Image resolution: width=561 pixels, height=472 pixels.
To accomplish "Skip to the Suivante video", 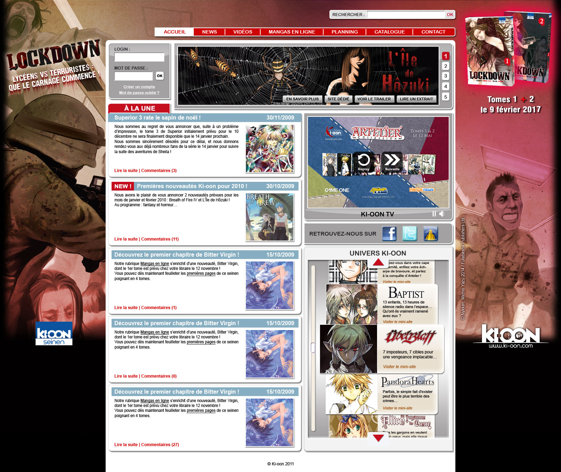I will pos(392,162).
